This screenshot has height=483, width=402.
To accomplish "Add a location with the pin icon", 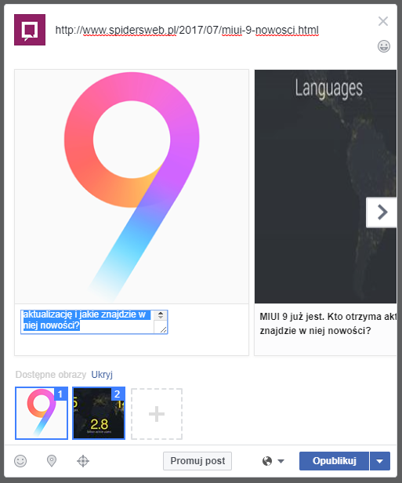I will pos(52,461).
